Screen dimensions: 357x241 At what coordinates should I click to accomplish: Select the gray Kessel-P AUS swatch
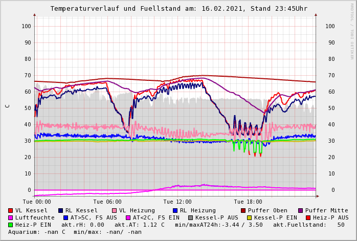point(191,217)
